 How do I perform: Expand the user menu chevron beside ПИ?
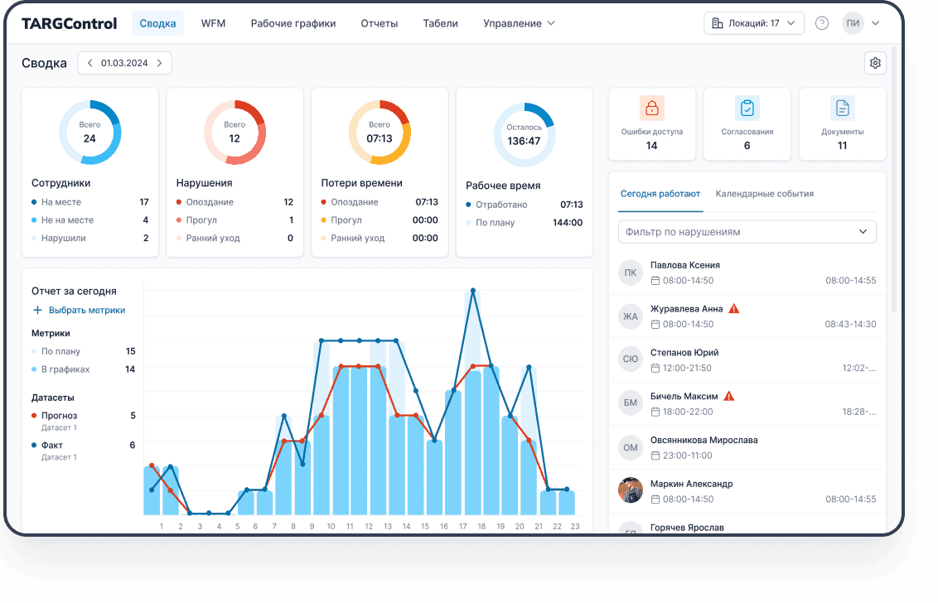click(x=875, y=23)
